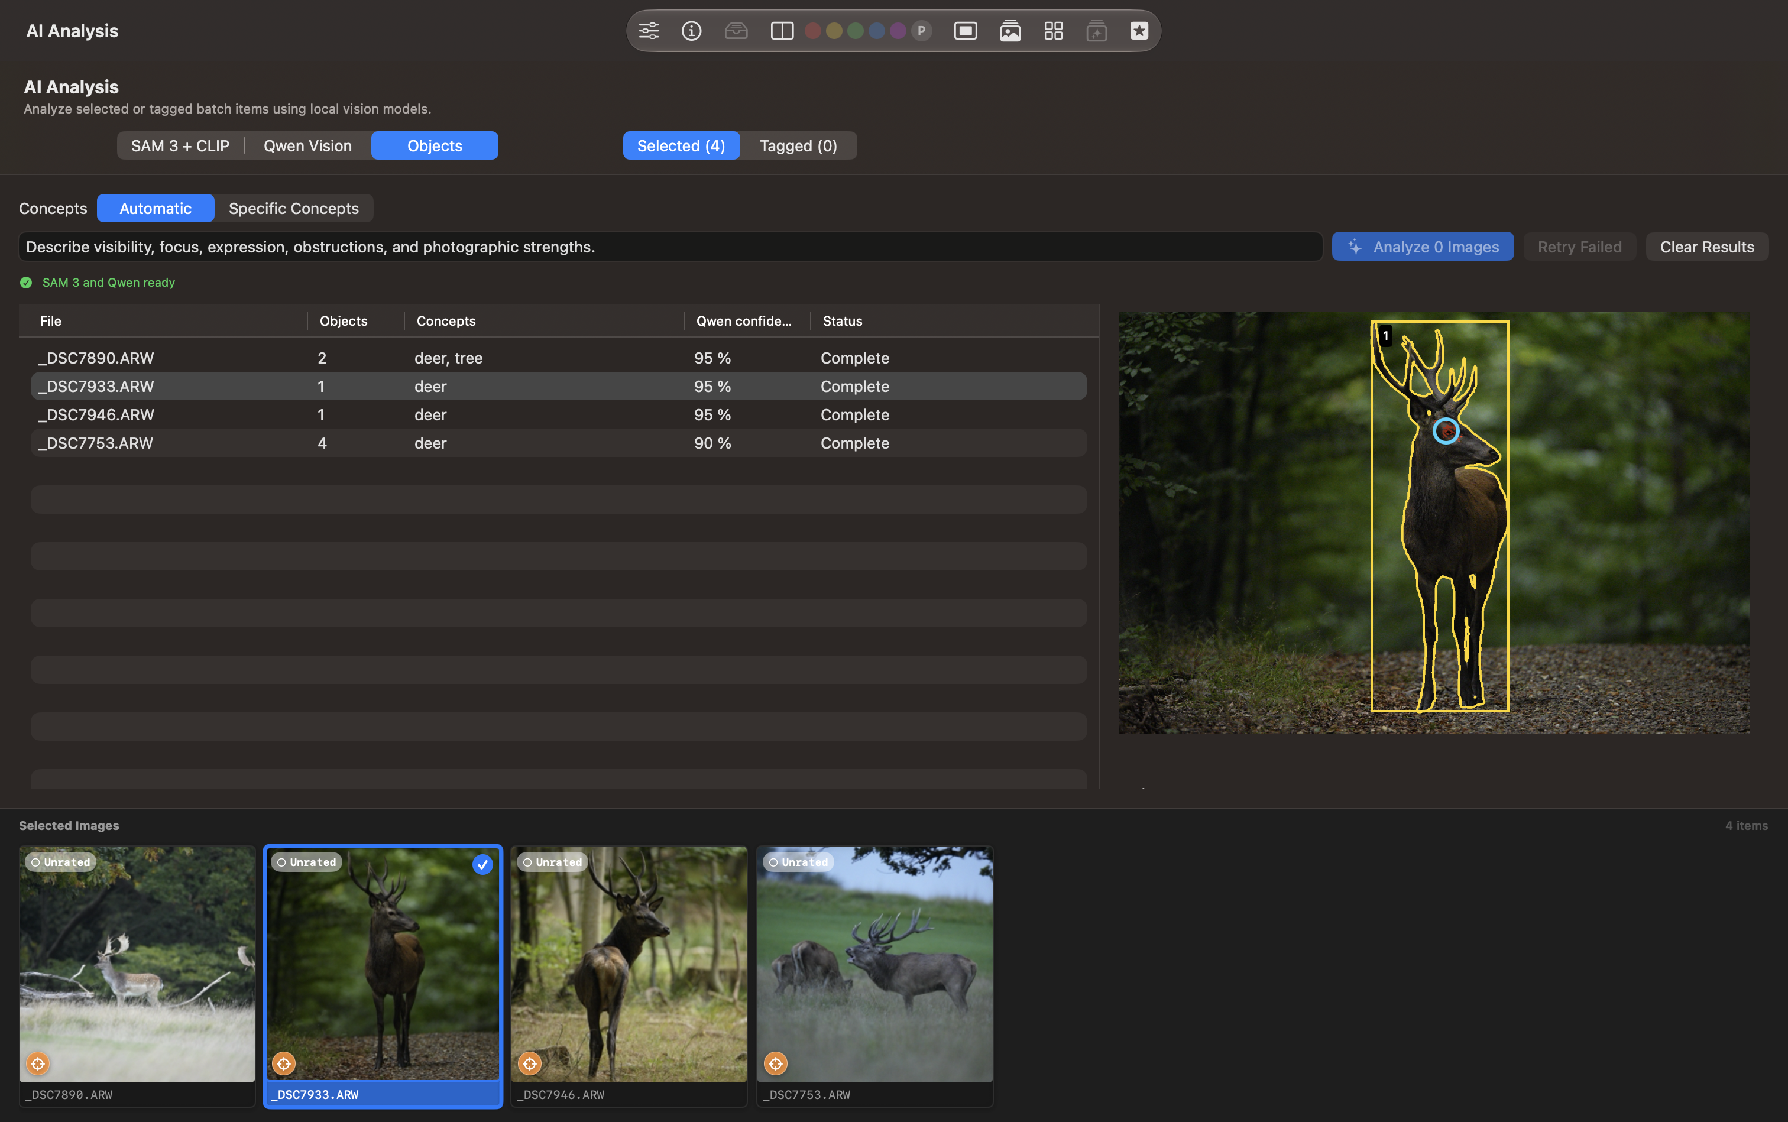The height and width of the screenshot is (1122, 1788).
Task: Select Automatic concepts mode
Action: (156, 209)
